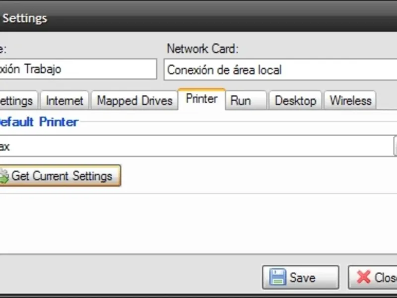The image size is (397, 298).
Task: Select the Printer tab
Action: coord(201,99)
